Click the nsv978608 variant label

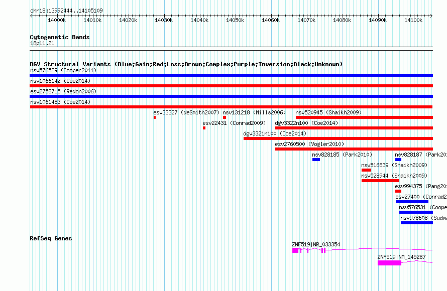tap(423, 218)
